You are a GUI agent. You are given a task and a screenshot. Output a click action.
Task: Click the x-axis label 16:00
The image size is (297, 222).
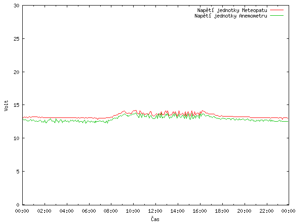[200, 211]
